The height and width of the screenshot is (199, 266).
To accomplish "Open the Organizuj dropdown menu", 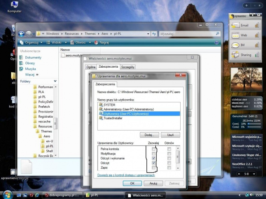I will click(x=31, y=42).
